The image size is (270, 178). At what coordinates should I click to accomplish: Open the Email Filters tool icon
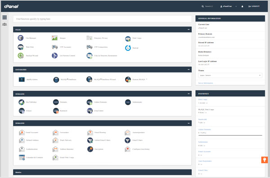128,140
